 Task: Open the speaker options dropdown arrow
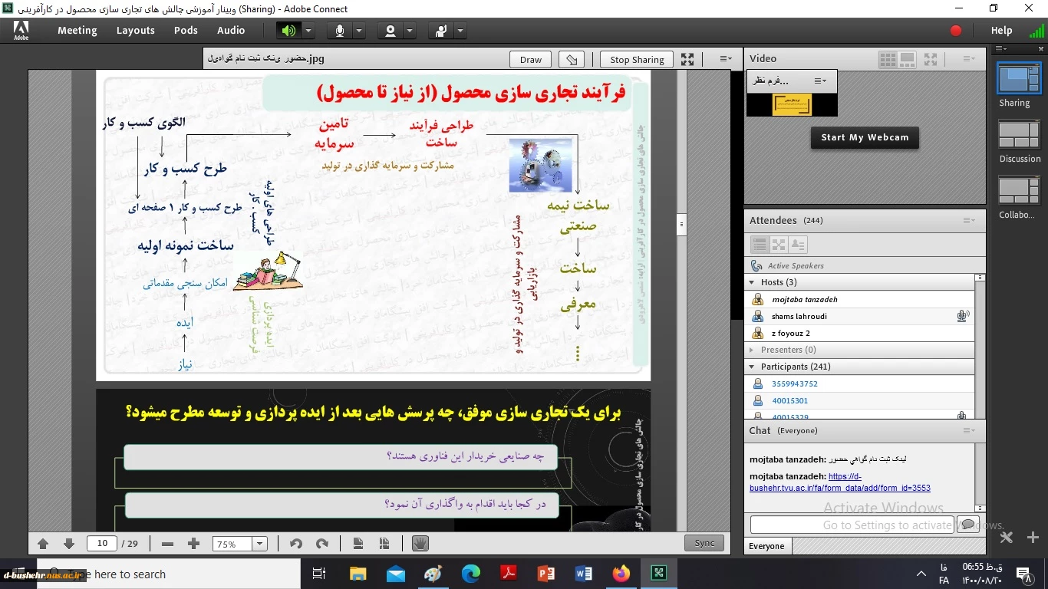[x=308, y=31]
